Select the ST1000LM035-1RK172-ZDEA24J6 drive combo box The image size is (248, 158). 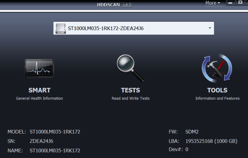(x=134, y=28)
